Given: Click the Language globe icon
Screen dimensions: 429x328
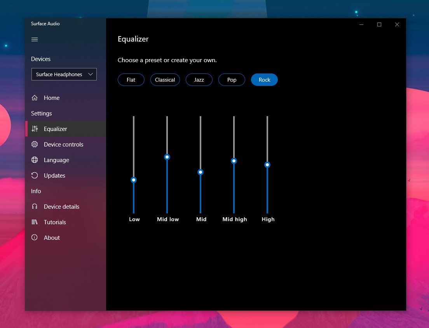Looking at the screenshot, I should pos(35,160).
